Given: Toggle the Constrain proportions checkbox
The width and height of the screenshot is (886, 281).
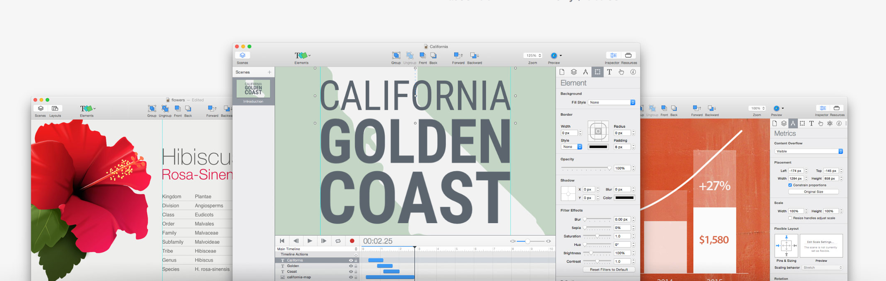Looking at the screenshot, I should click(790, 185).
